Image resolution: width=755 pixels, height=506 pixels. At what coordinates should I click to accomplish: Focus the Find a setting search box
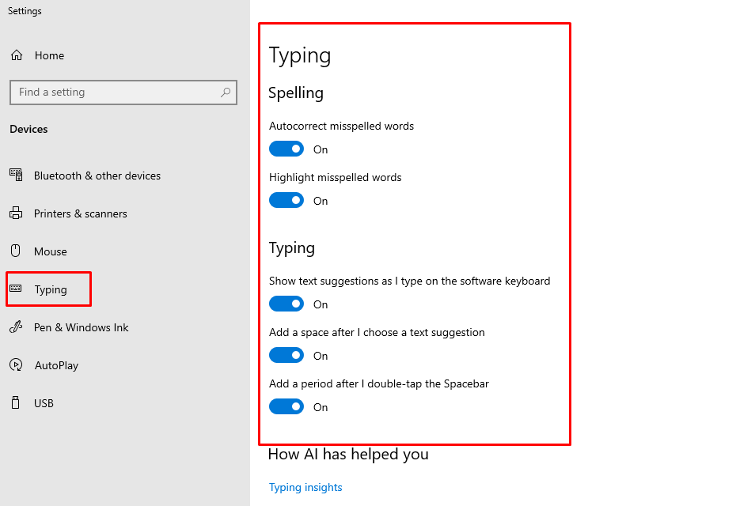point(123,93)
